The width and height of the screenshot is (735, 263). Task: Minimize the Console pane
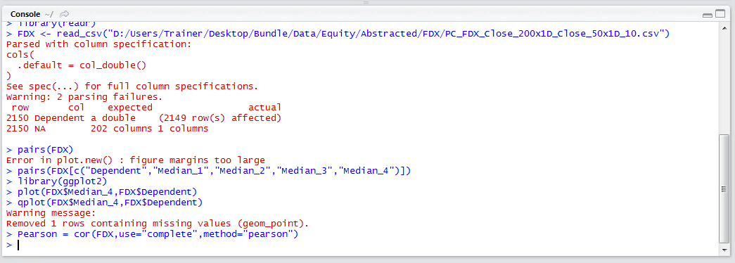click(708, 15)
